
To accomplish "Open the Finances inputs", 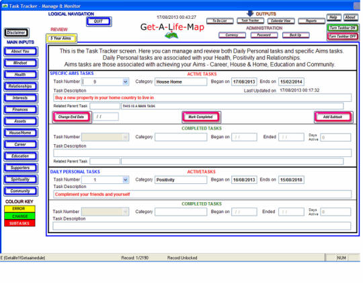I will click(x=21, y=109).
